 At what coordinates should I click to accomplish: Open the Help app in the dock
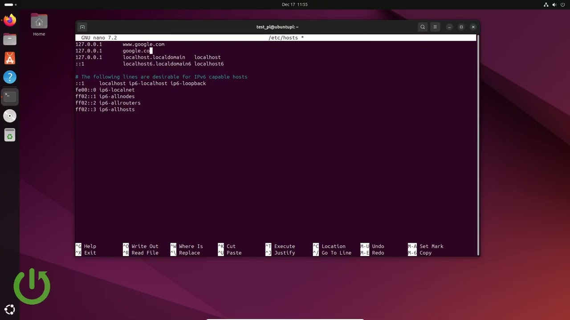tap(10, 77)
